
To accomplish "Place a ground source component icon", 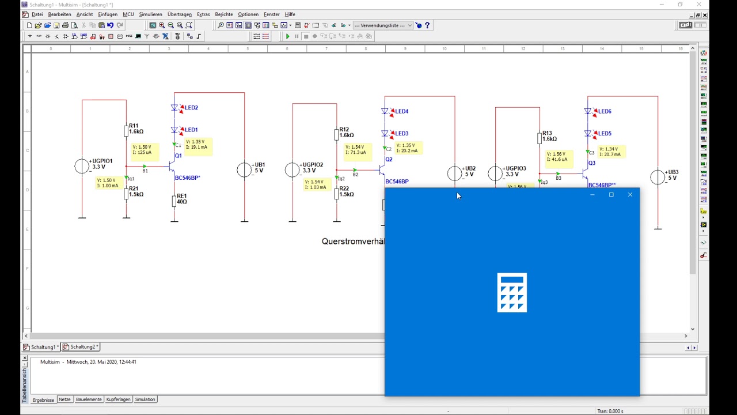I will [29, 36].
